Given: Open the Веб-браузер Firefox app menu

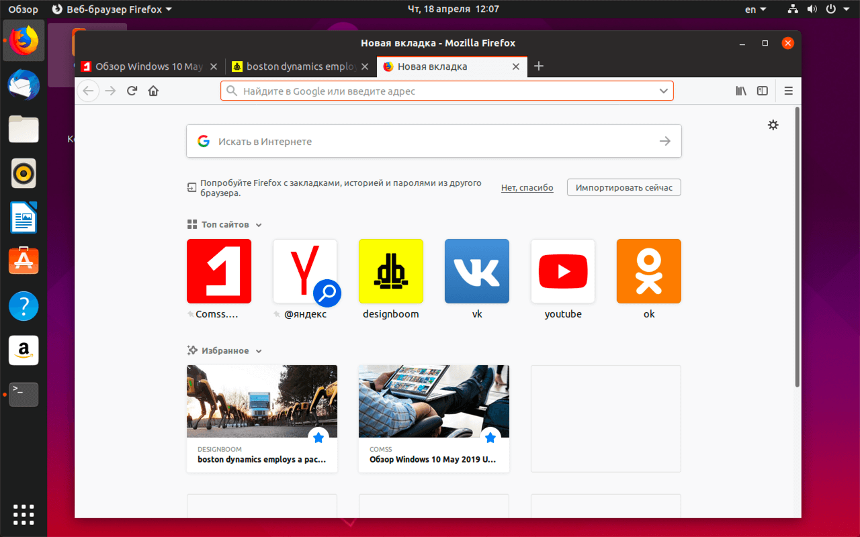Looking at the screenshot, I should (x=112, y=9).
